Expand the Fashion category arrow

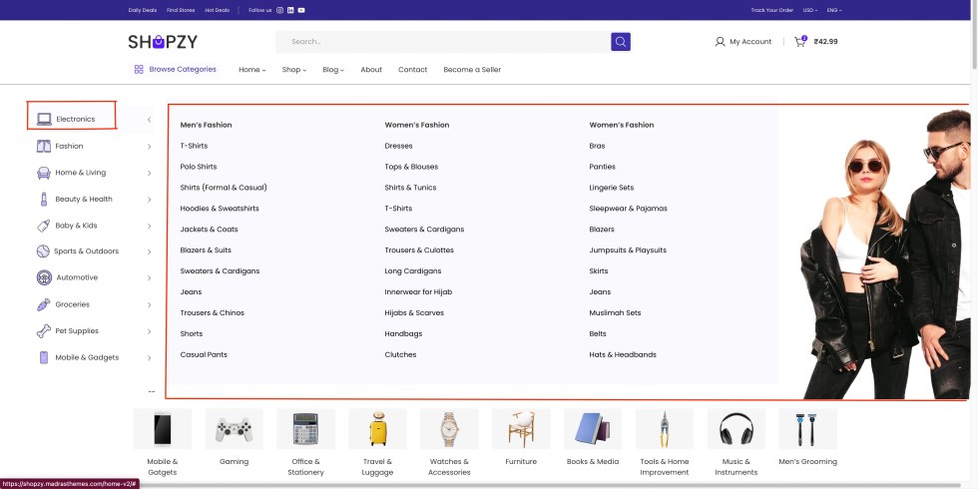pos(149,147)
